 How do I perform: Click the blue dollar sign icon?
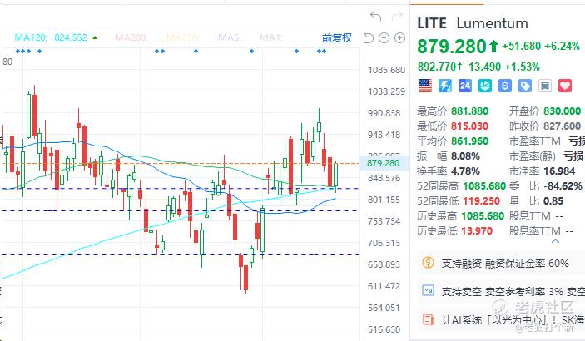(505, 86)
